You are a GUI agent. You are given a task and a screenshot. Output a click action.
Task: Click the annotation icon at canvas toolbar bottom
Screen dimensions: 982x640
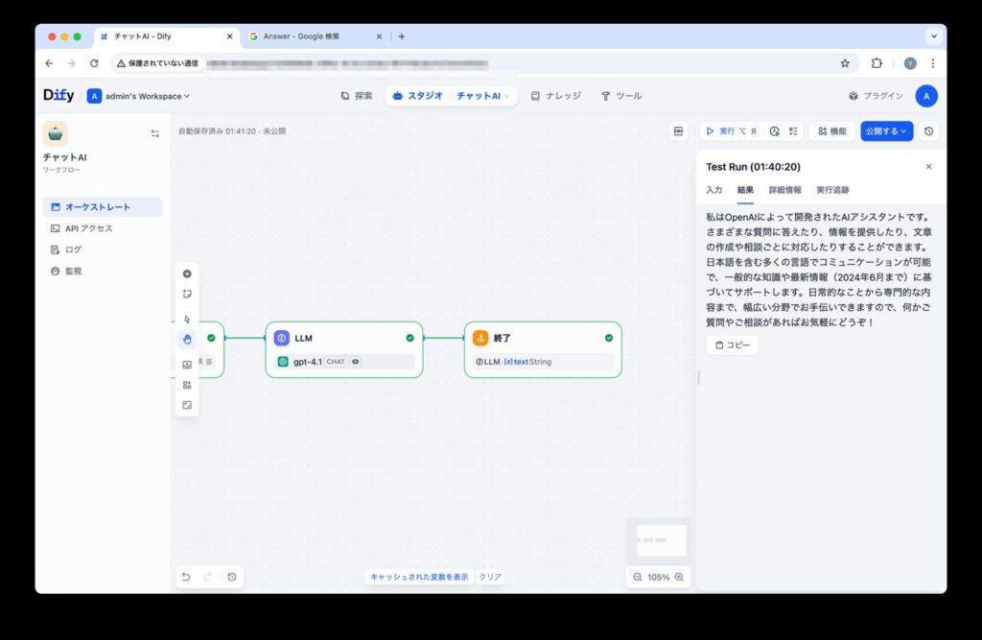tap(187, 404)
